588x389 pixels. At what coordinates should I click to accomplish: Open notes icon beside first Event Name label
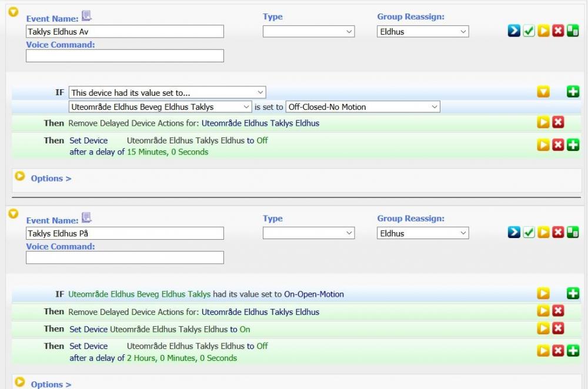tap(86, 16)
